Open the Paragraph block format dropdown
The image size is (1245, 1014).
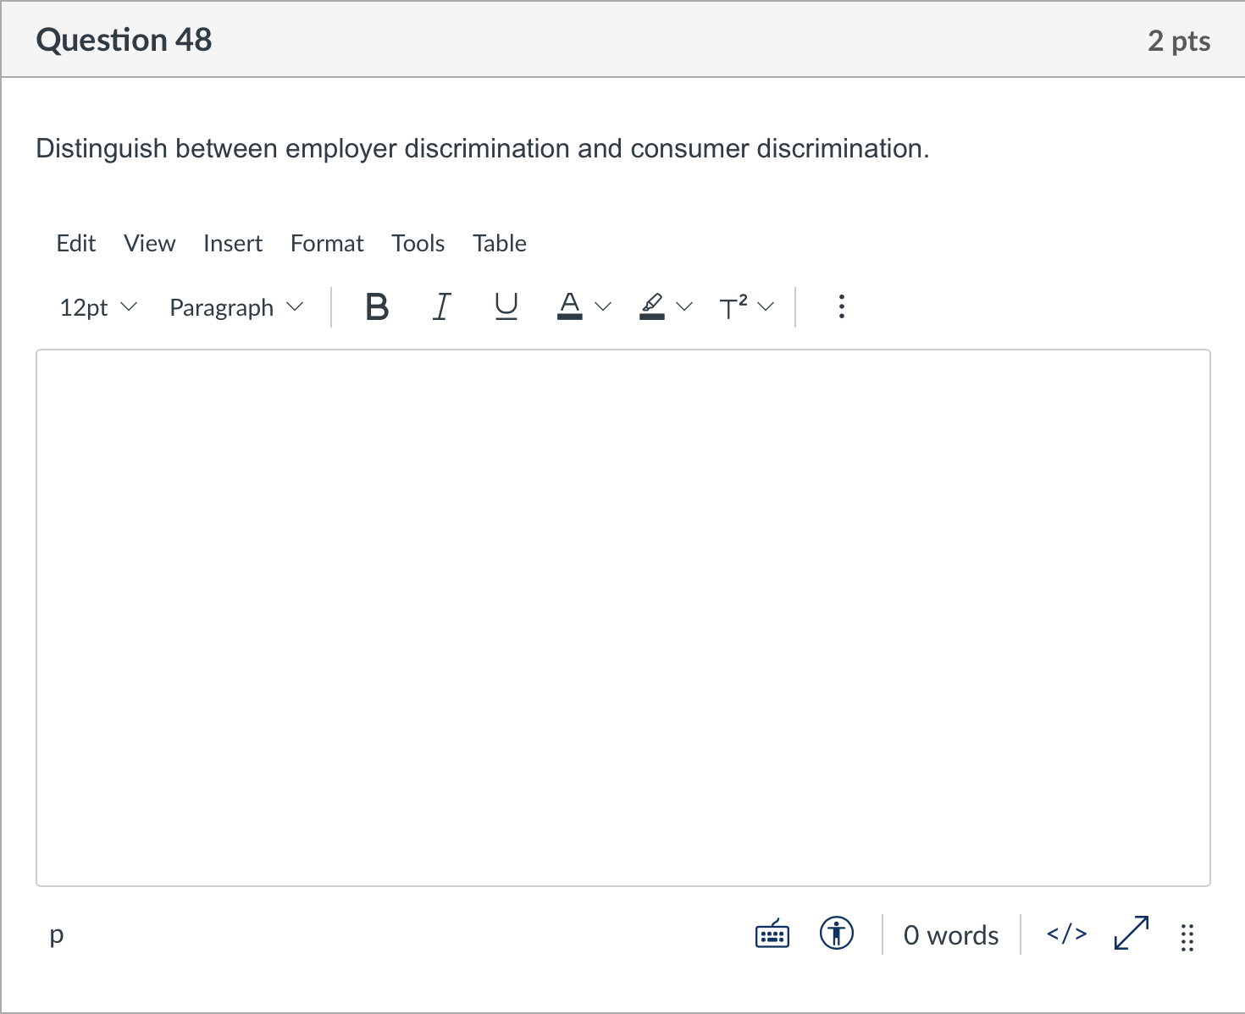tap(236, 307)
